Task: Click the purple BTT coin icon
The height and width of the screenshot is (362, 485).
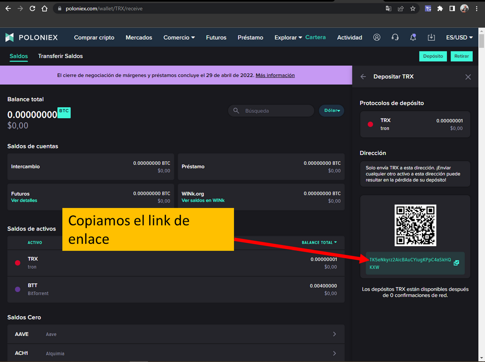Action: click(x=17, y=289)
